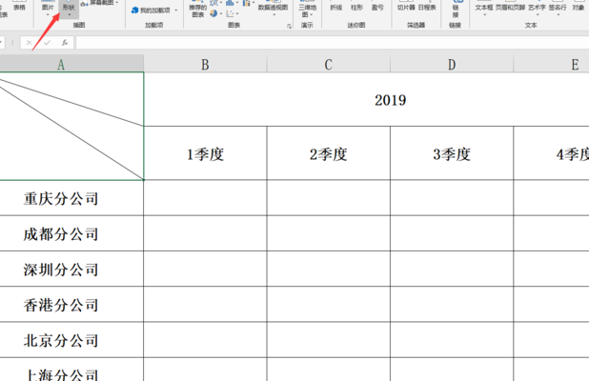This screenshot has width=589, height=381.
Task: Click the formula bar cancel X icon
Action: (x=29, y=43)
